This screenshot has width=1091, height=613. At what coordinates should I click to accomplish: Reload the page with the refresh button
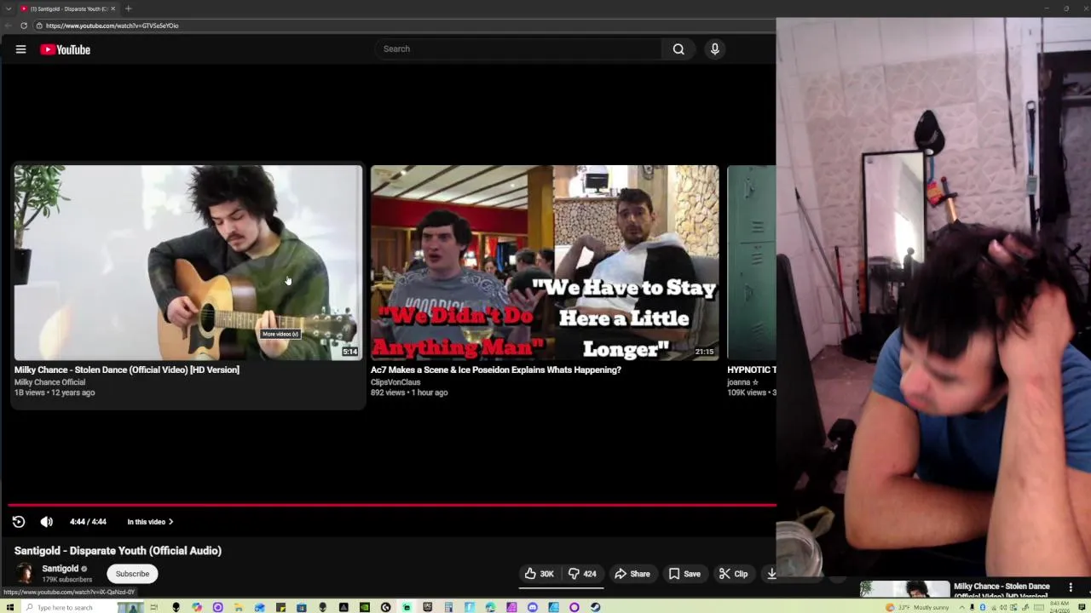[24, 26]
